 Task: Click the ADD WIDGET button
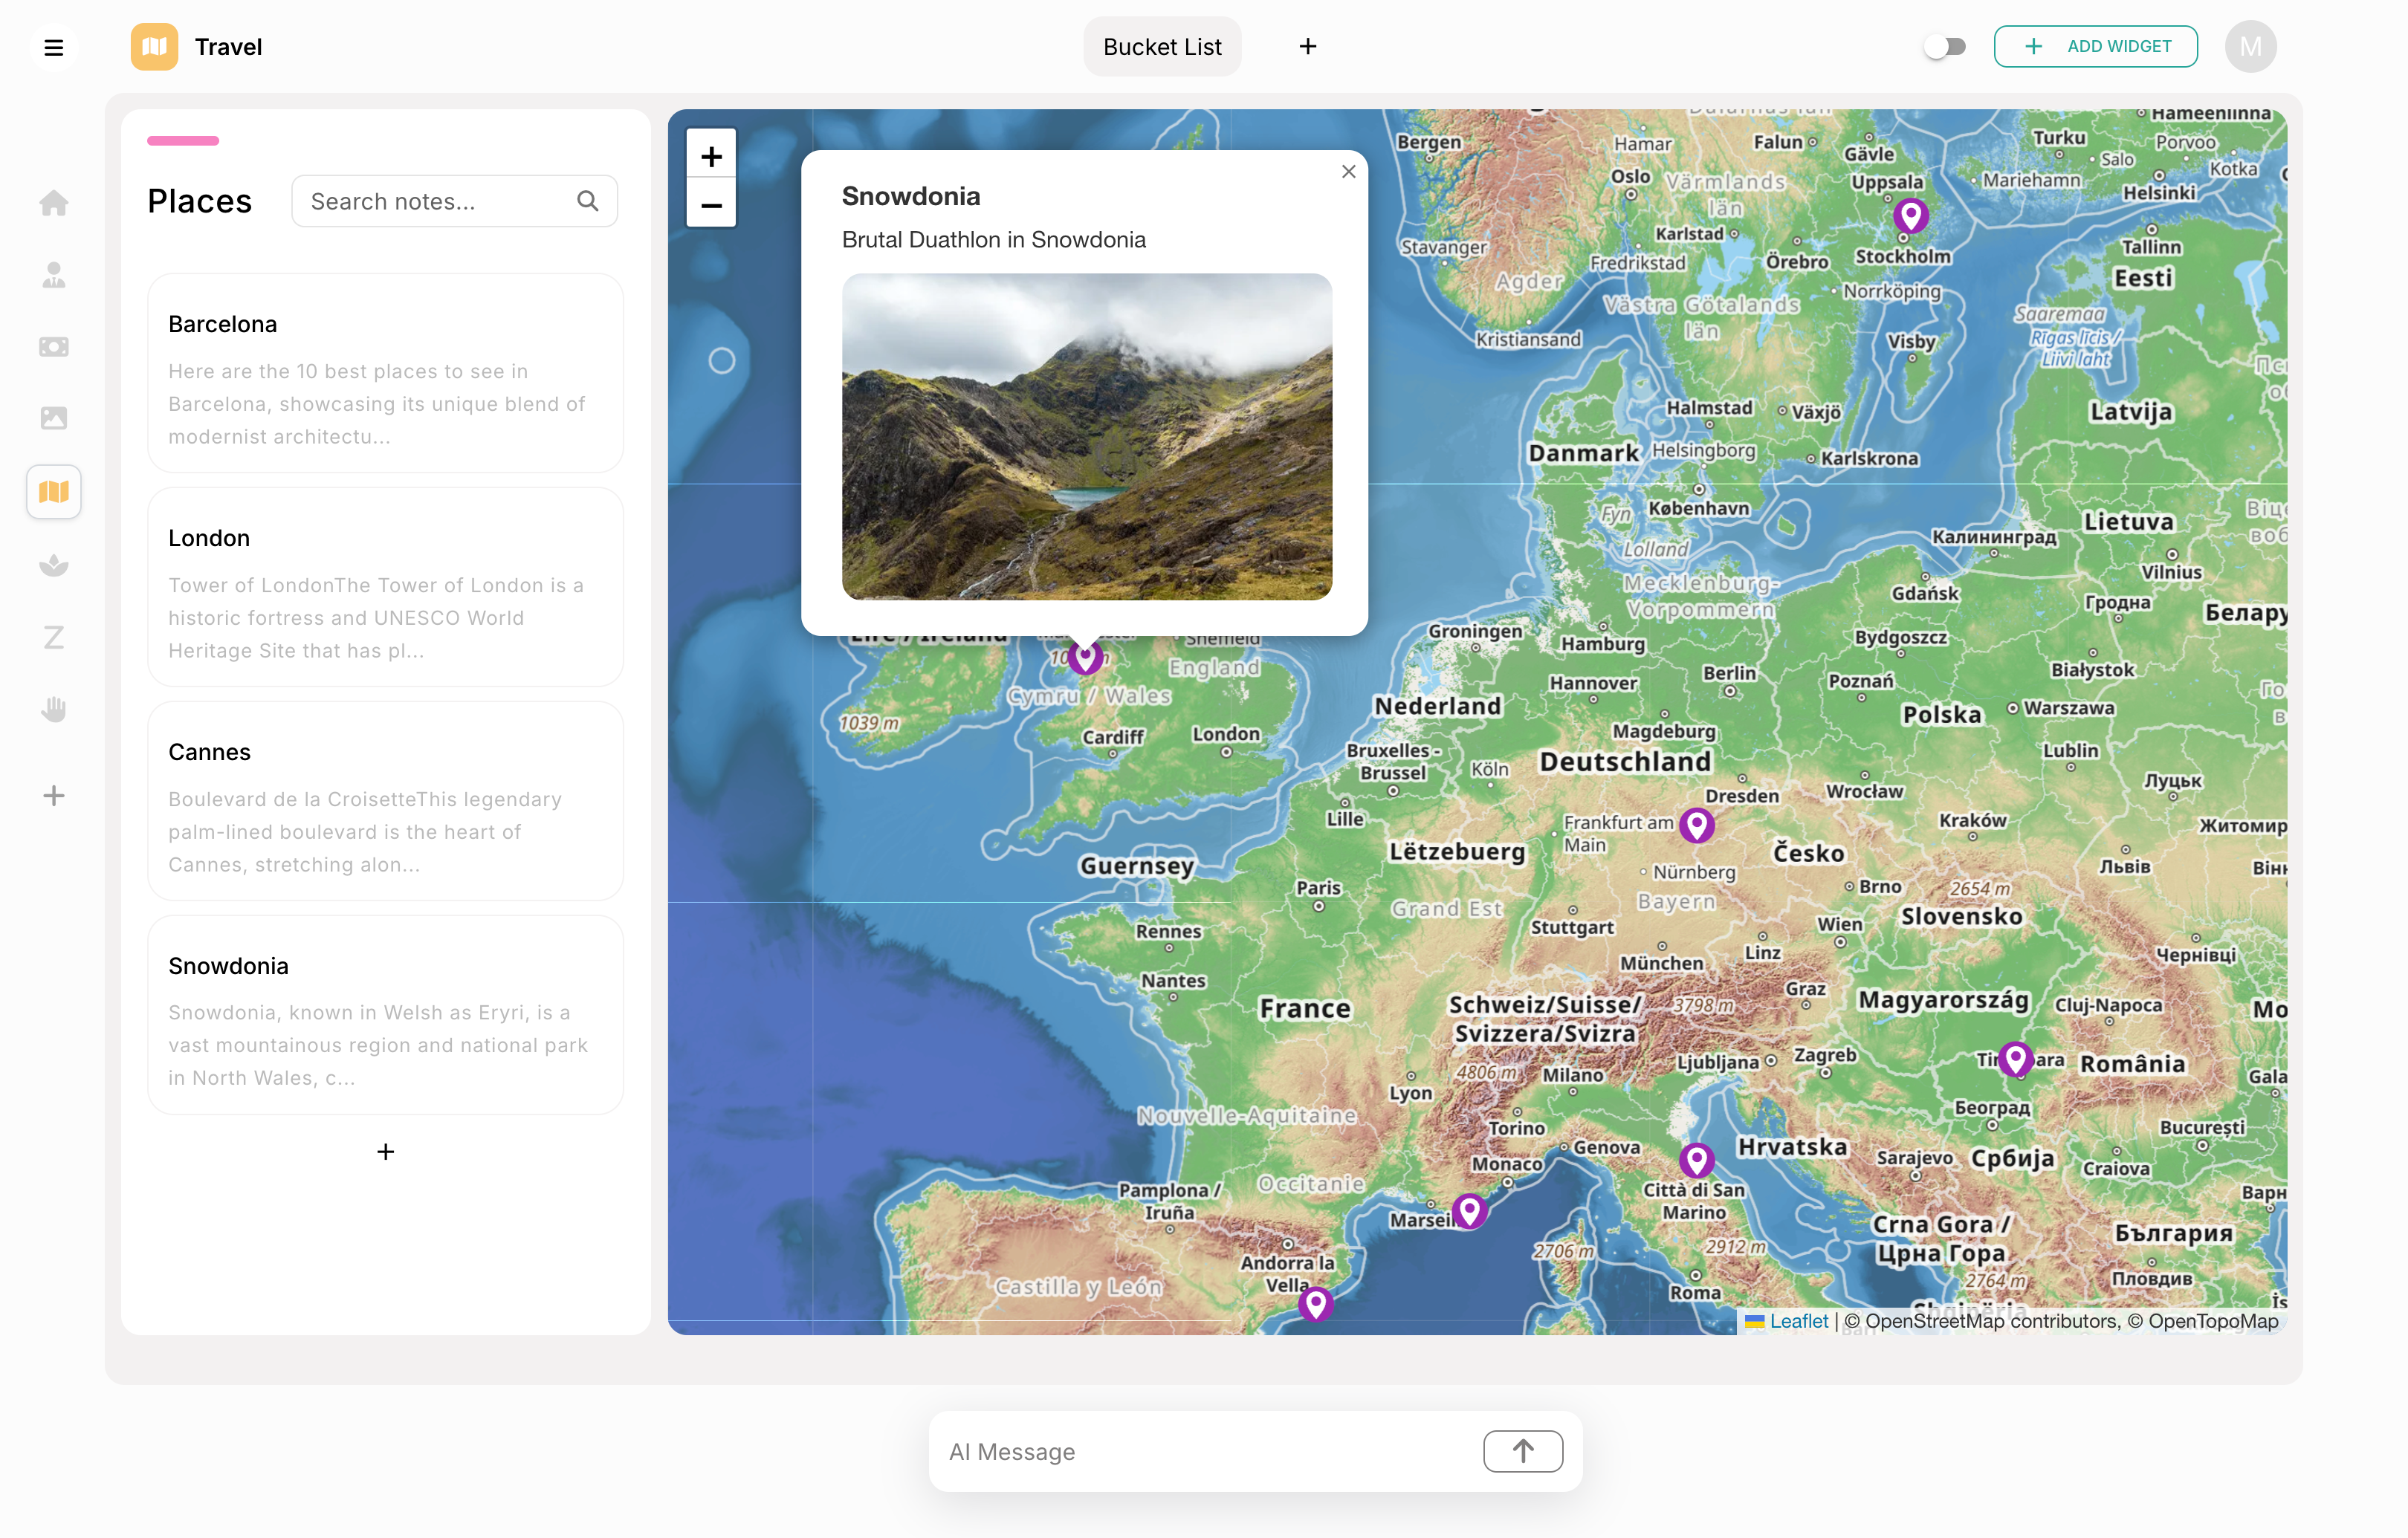(2096, 47)
